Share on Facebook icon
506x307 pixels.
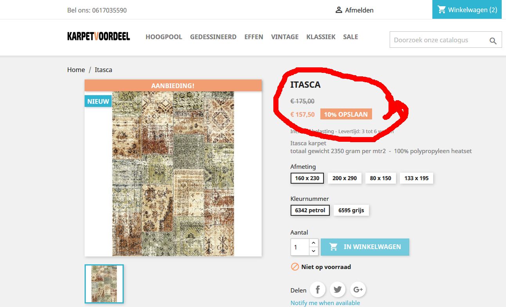tap(318, 290)
